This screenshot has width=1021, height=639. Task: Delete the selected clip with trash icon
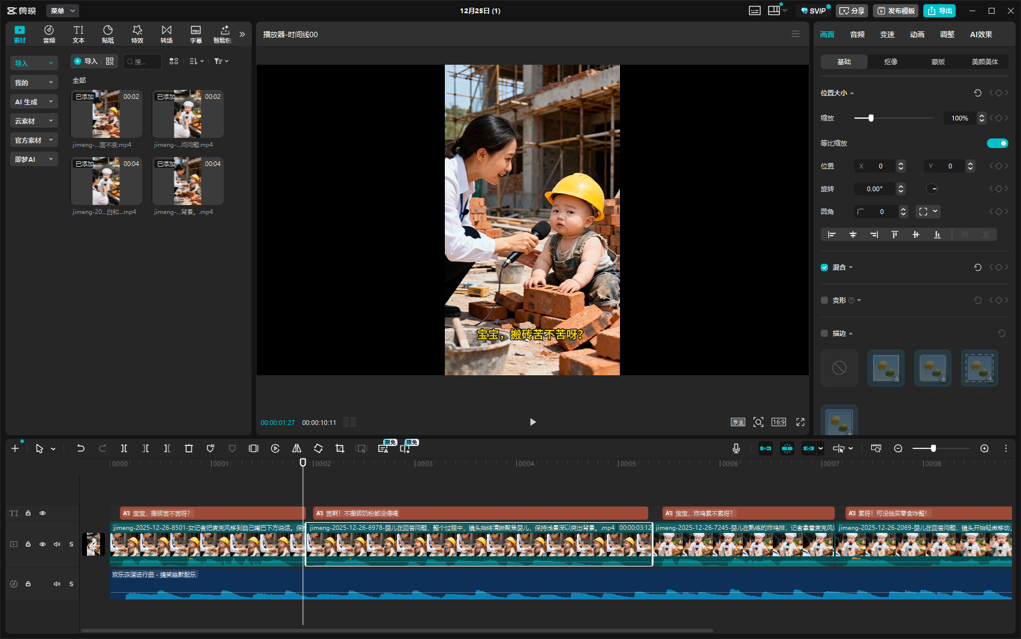coord(189,448)
